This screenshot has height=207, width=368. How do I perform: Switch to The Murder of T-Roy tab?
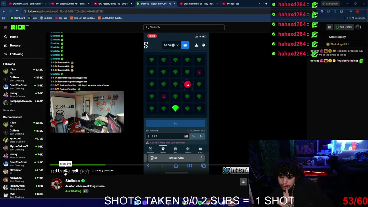pyautogui.click(x=198, y=4)
